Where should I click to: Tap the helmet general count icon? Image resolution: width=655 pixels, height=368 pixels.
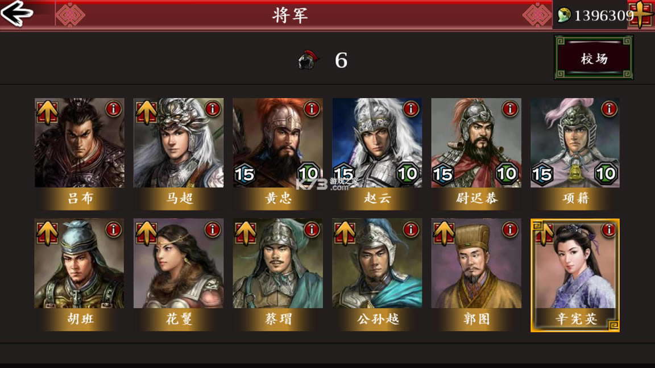(308, 60)
